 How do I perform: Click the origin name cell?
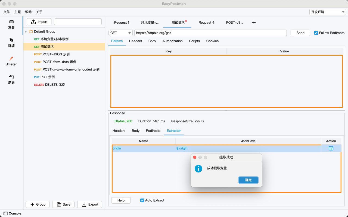[144, 148]
